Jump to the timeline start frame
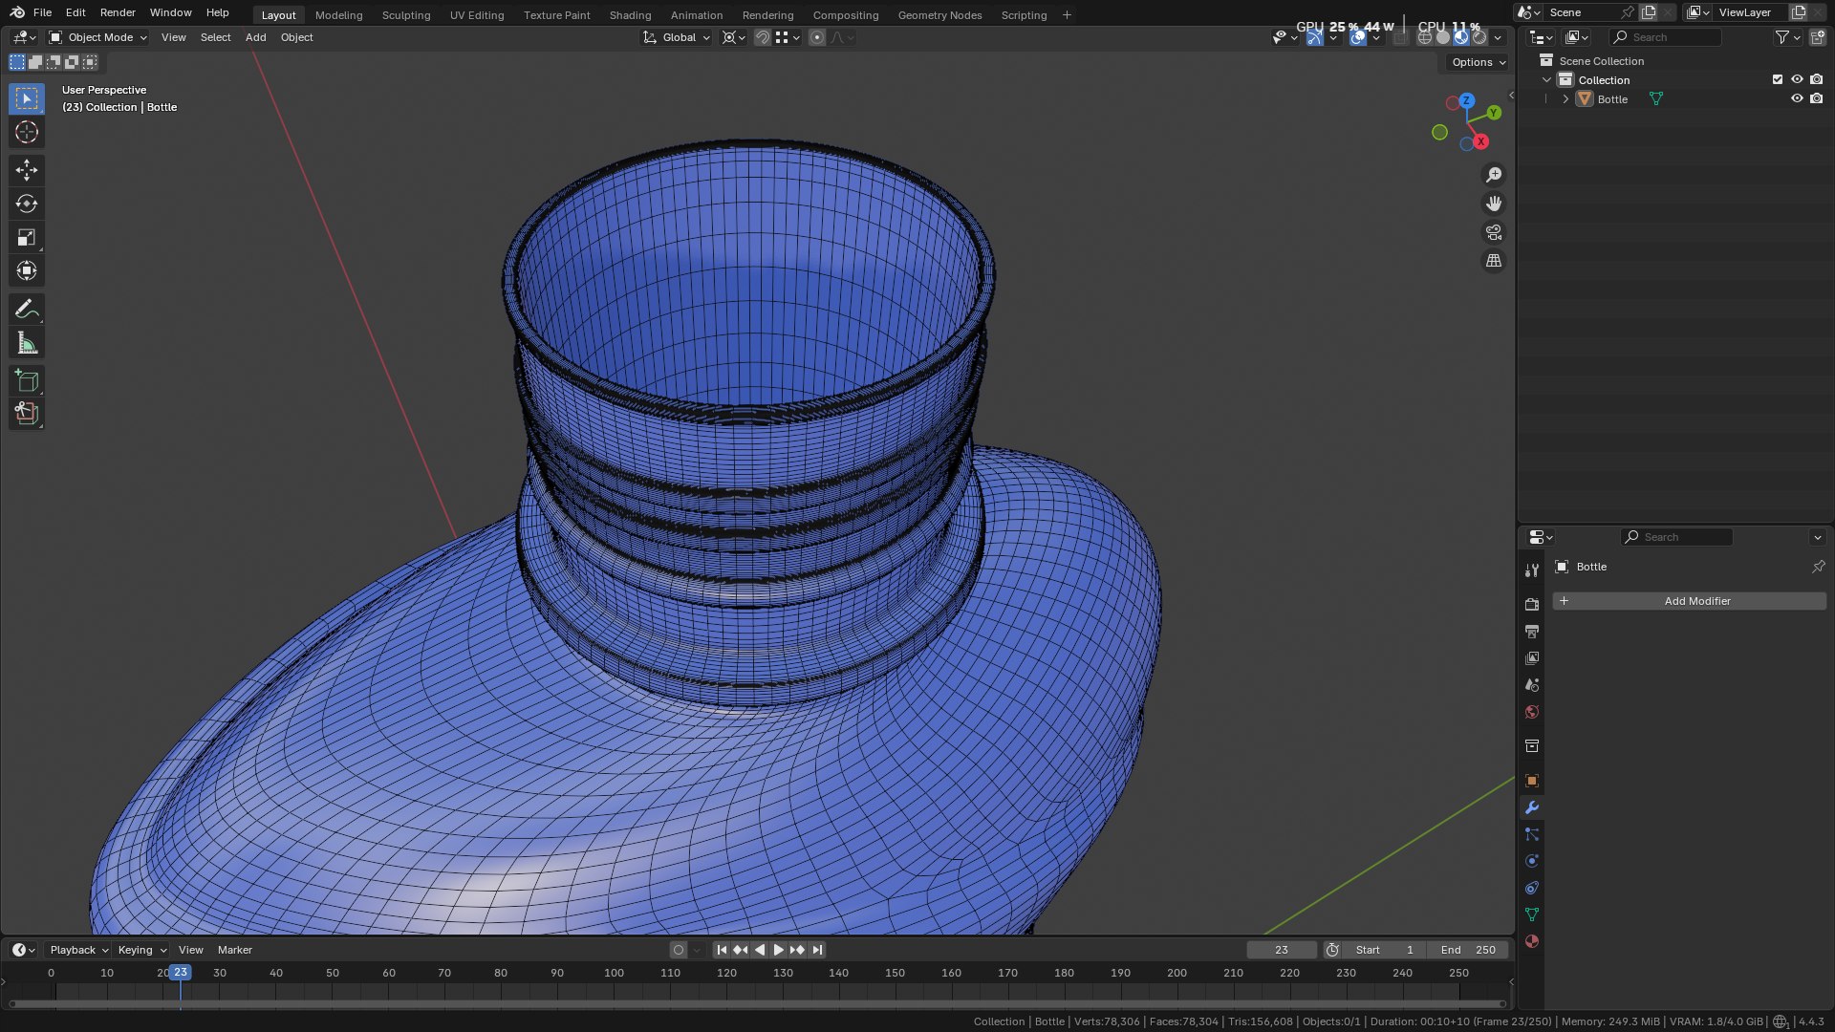Screen dimensions: 1835x1032 pyautogui.click(x=722, y=950)
